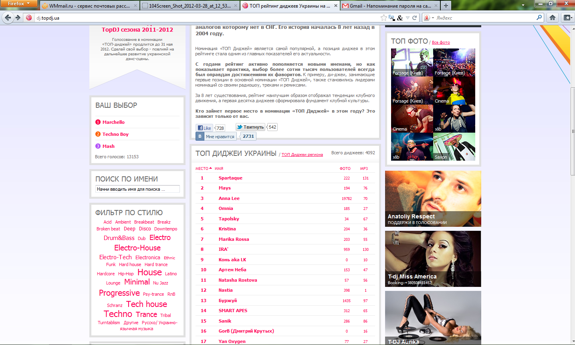Image resolution: width=575 pixels, height=345 pixels.
Task: Click the search magnifier in Яндекс box
Action: point(539,18)
